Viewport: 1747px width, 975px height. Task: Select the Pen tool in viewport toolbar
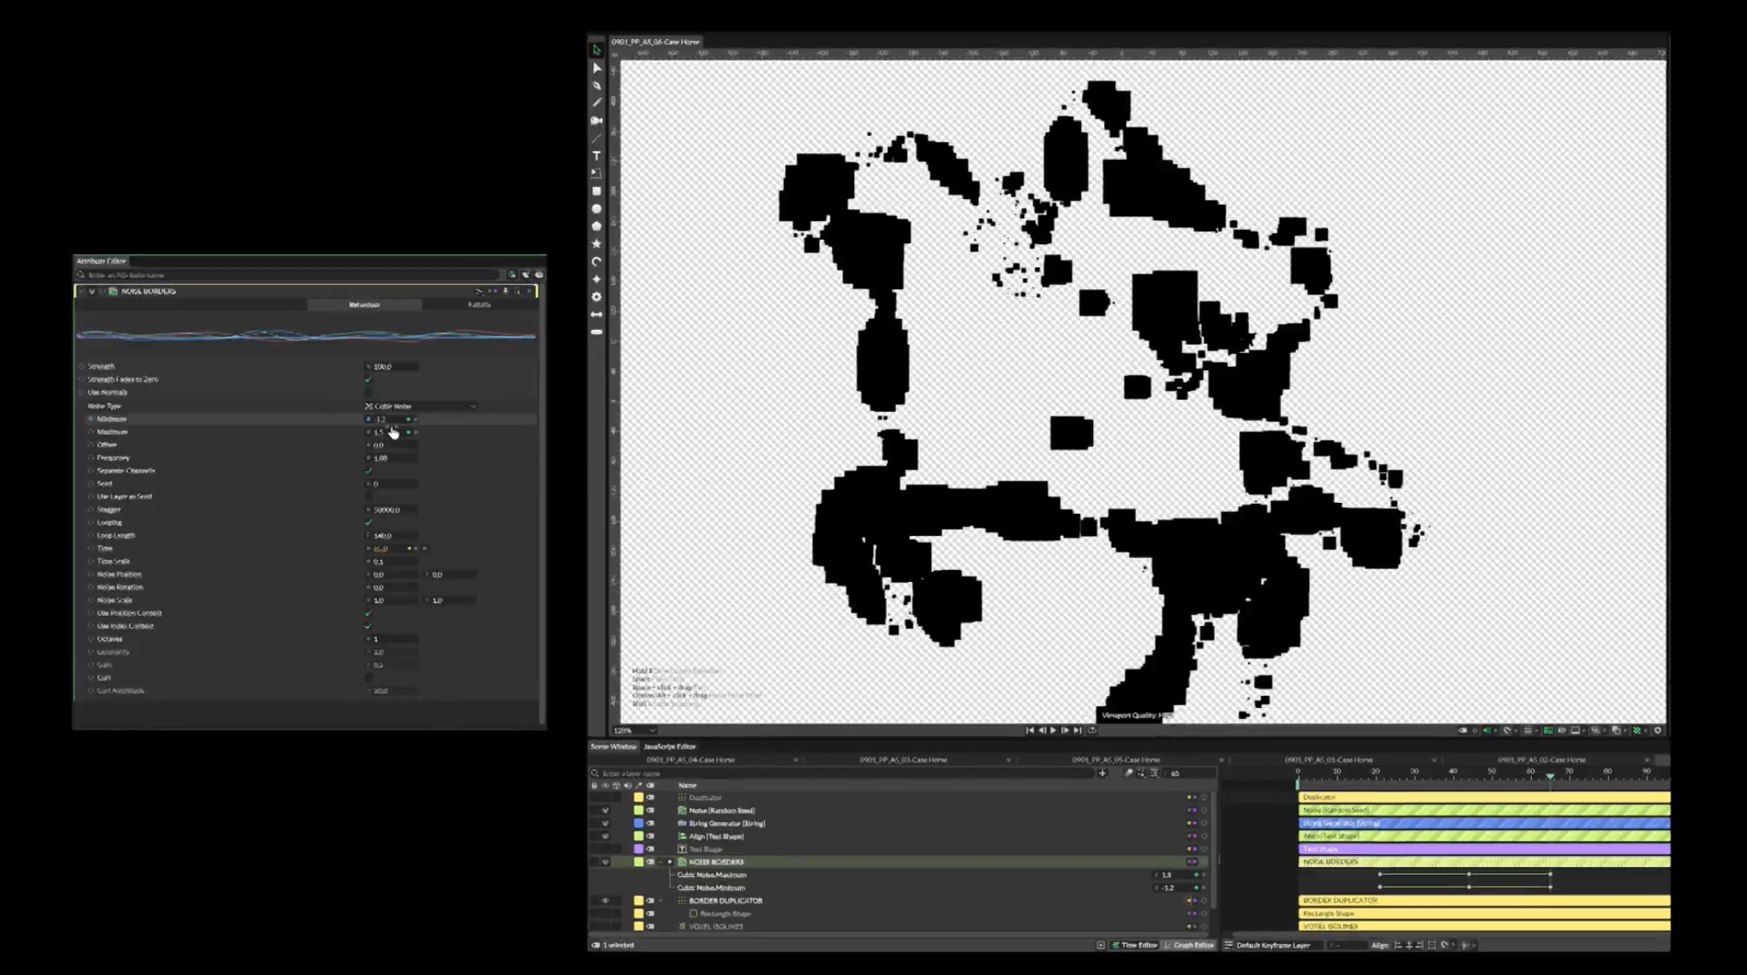596,85
